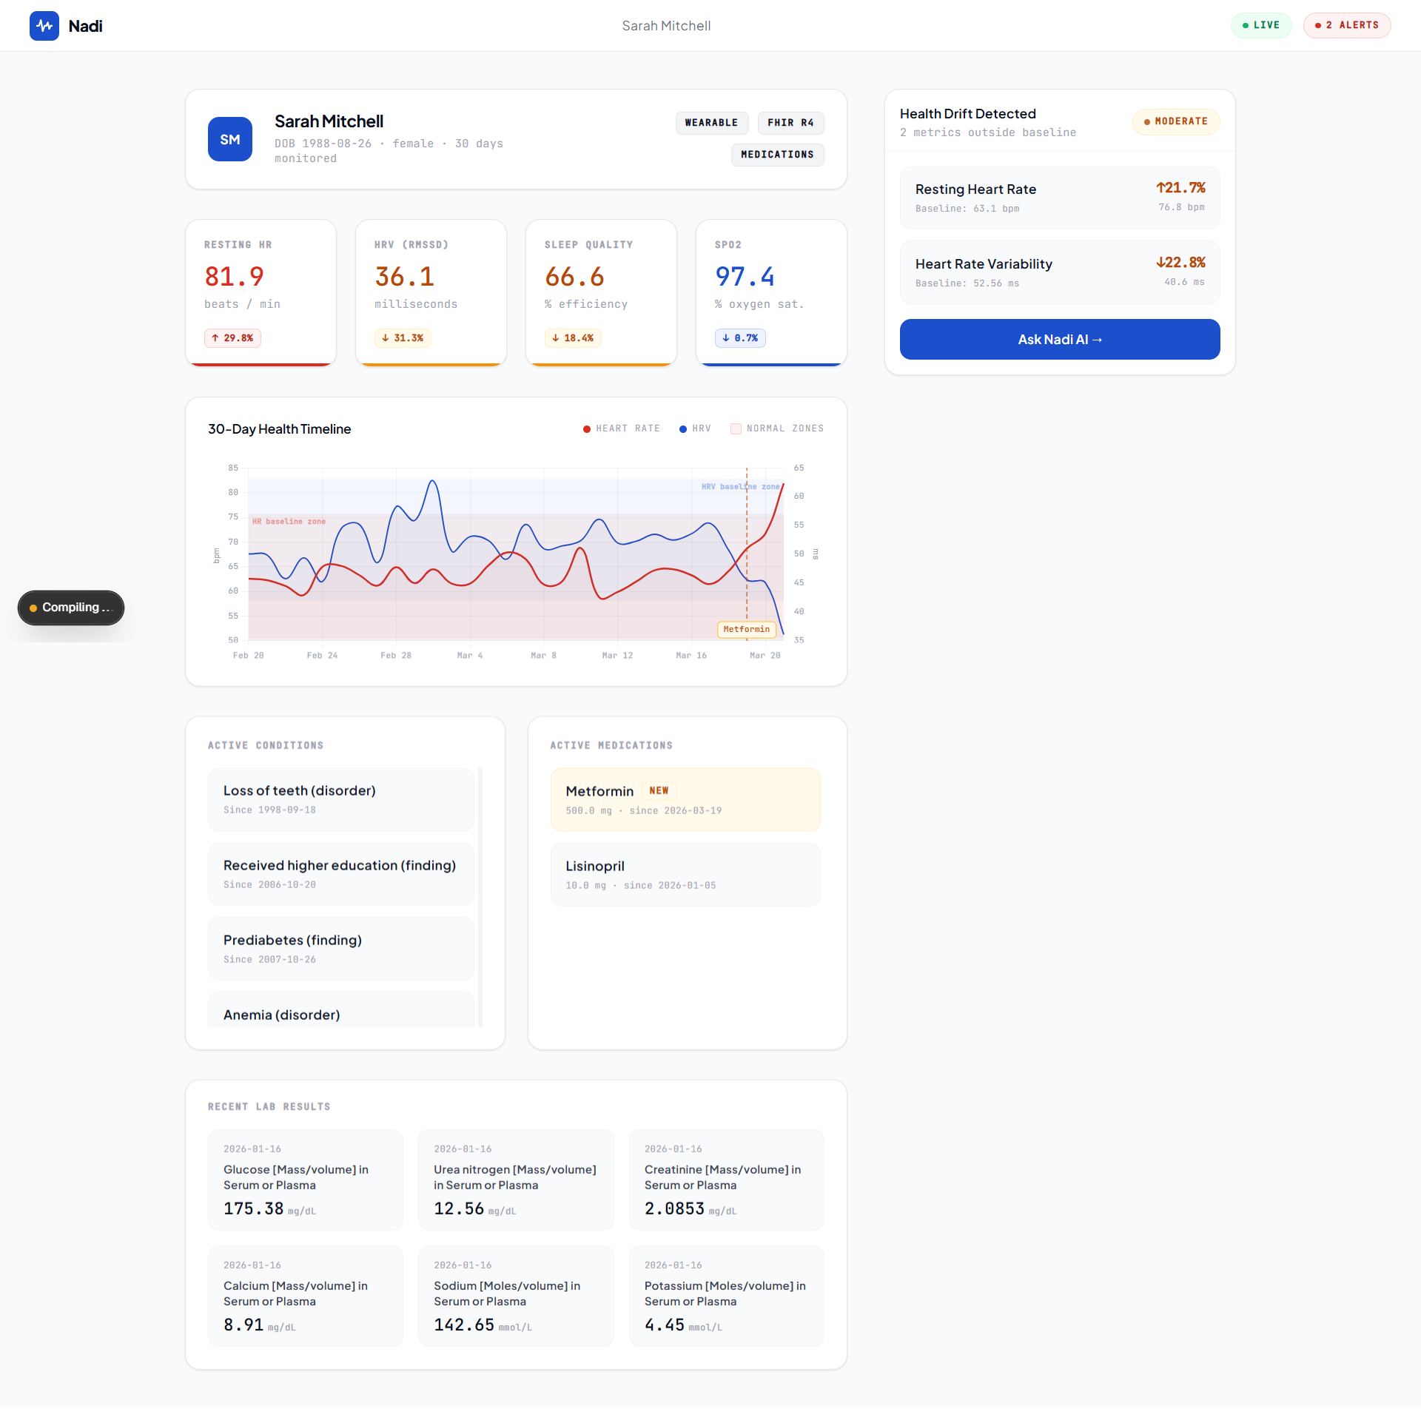
Task: Expand the Metformin medication card
Action: coord(685,799)
